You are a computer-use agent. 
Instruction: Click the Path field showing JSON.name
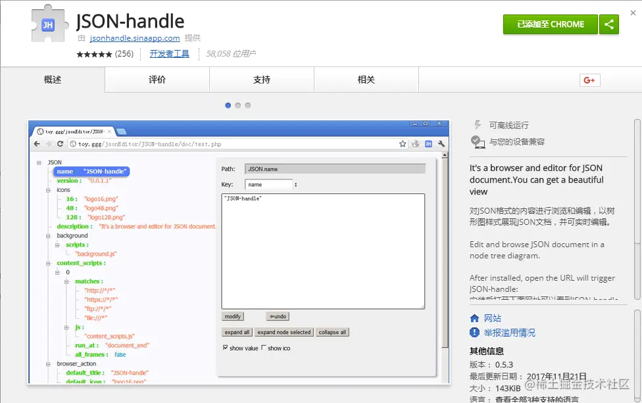pyautogui.click(x=335, y=169)
